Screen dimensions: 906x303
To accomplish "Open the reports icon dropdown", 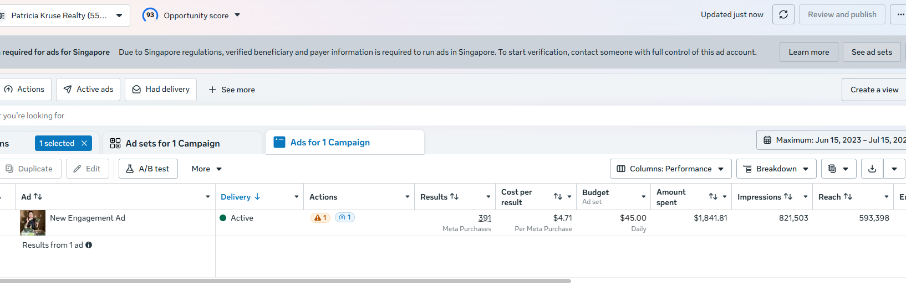I will pyautogui.click(x=838, y=169).
